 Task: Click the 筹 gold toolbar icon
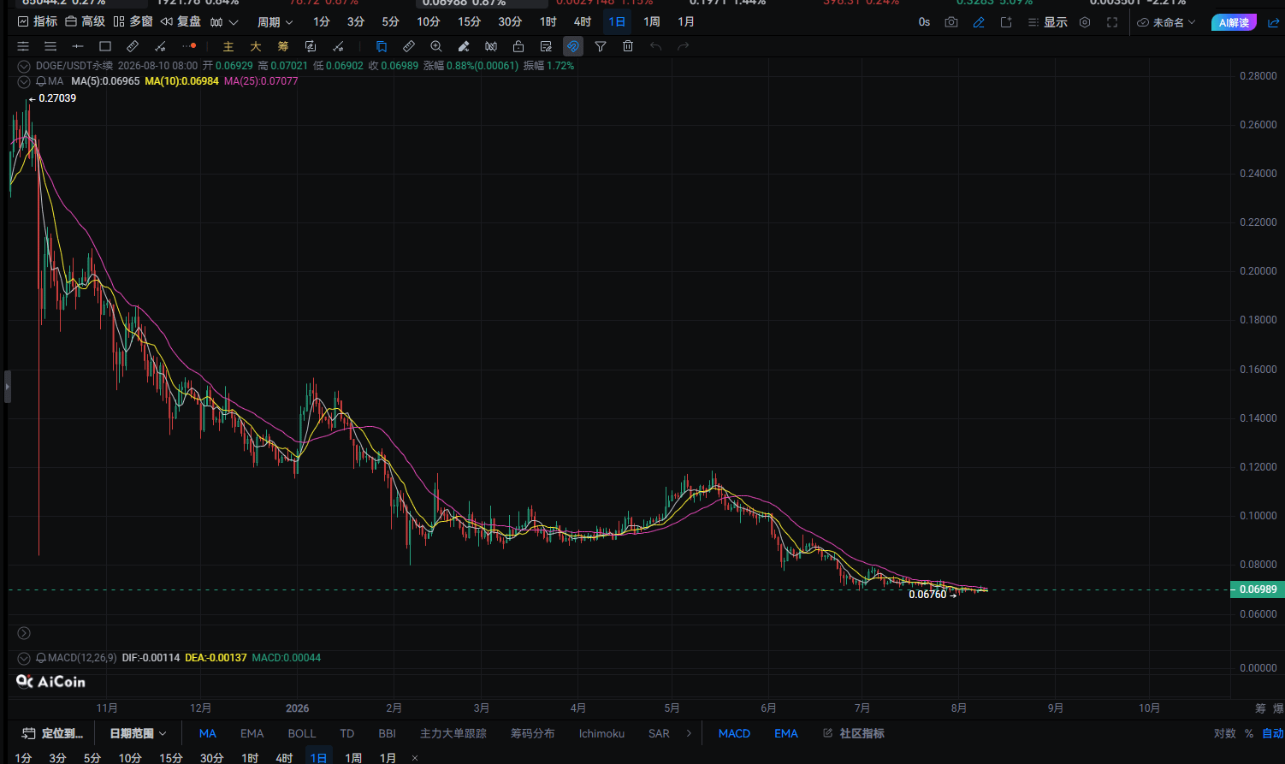click(x=283, y=46)
